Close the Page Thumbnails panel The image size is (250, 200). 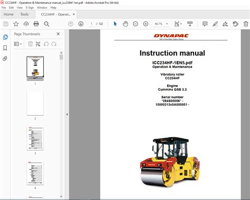tap(58, 34)
